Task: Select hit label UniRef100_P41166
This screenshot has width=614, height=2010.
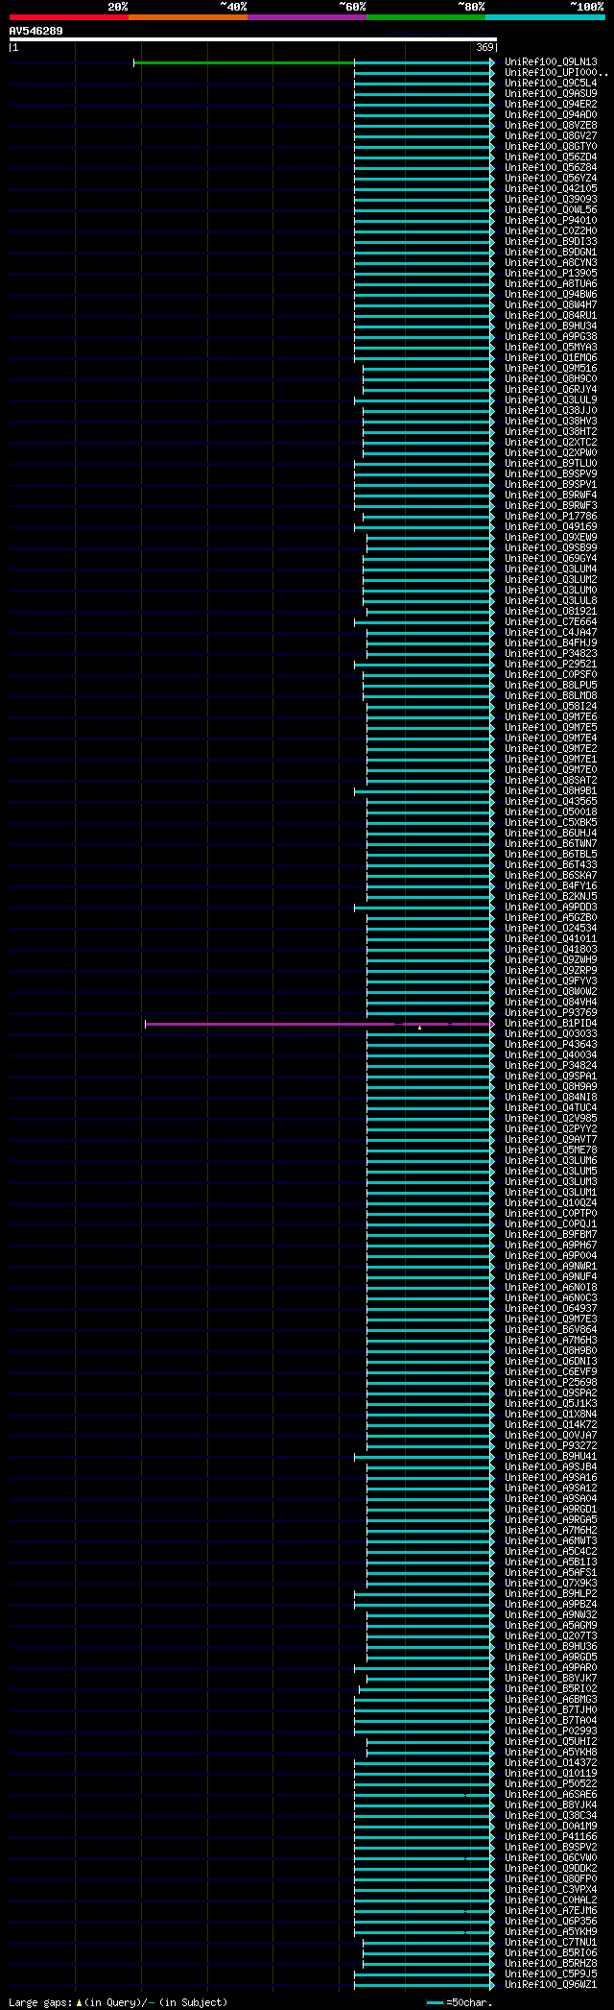Action: coord(551,1837)
